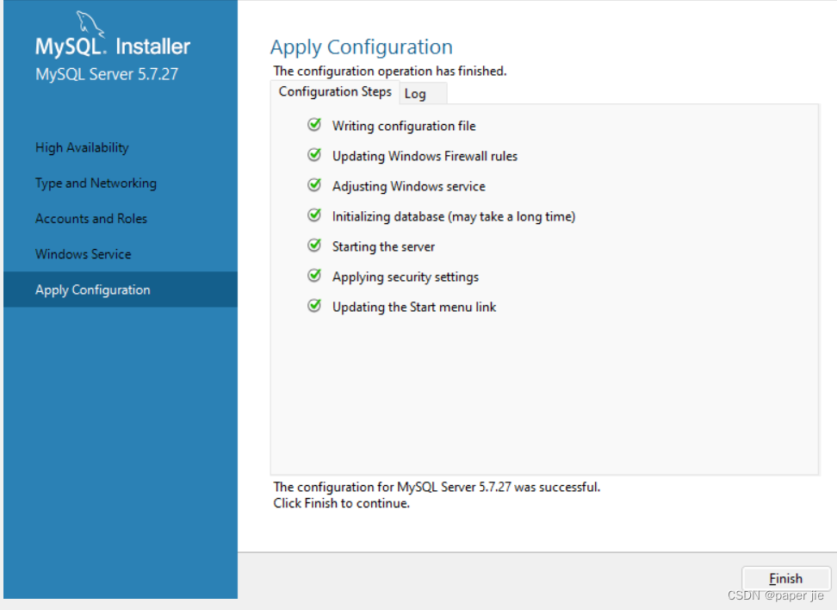
Task: Click check icon for Applying security settings
Action: (314, 275)
